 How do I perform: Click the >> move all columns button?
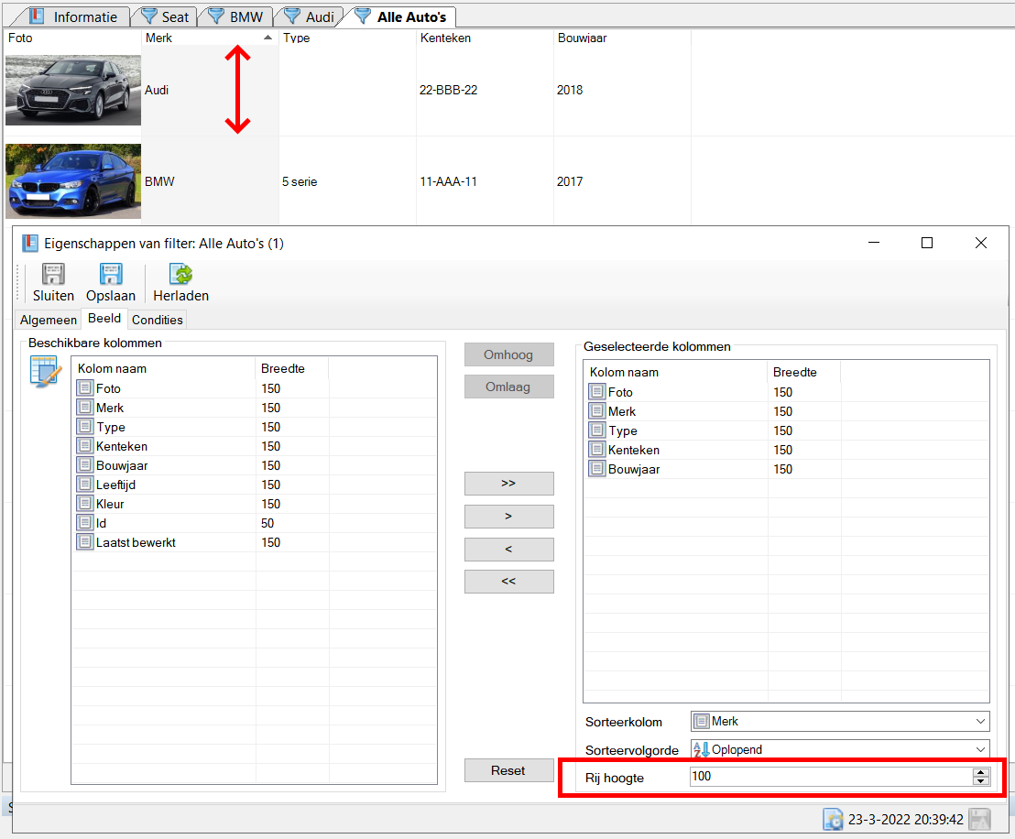click(508, 484)
